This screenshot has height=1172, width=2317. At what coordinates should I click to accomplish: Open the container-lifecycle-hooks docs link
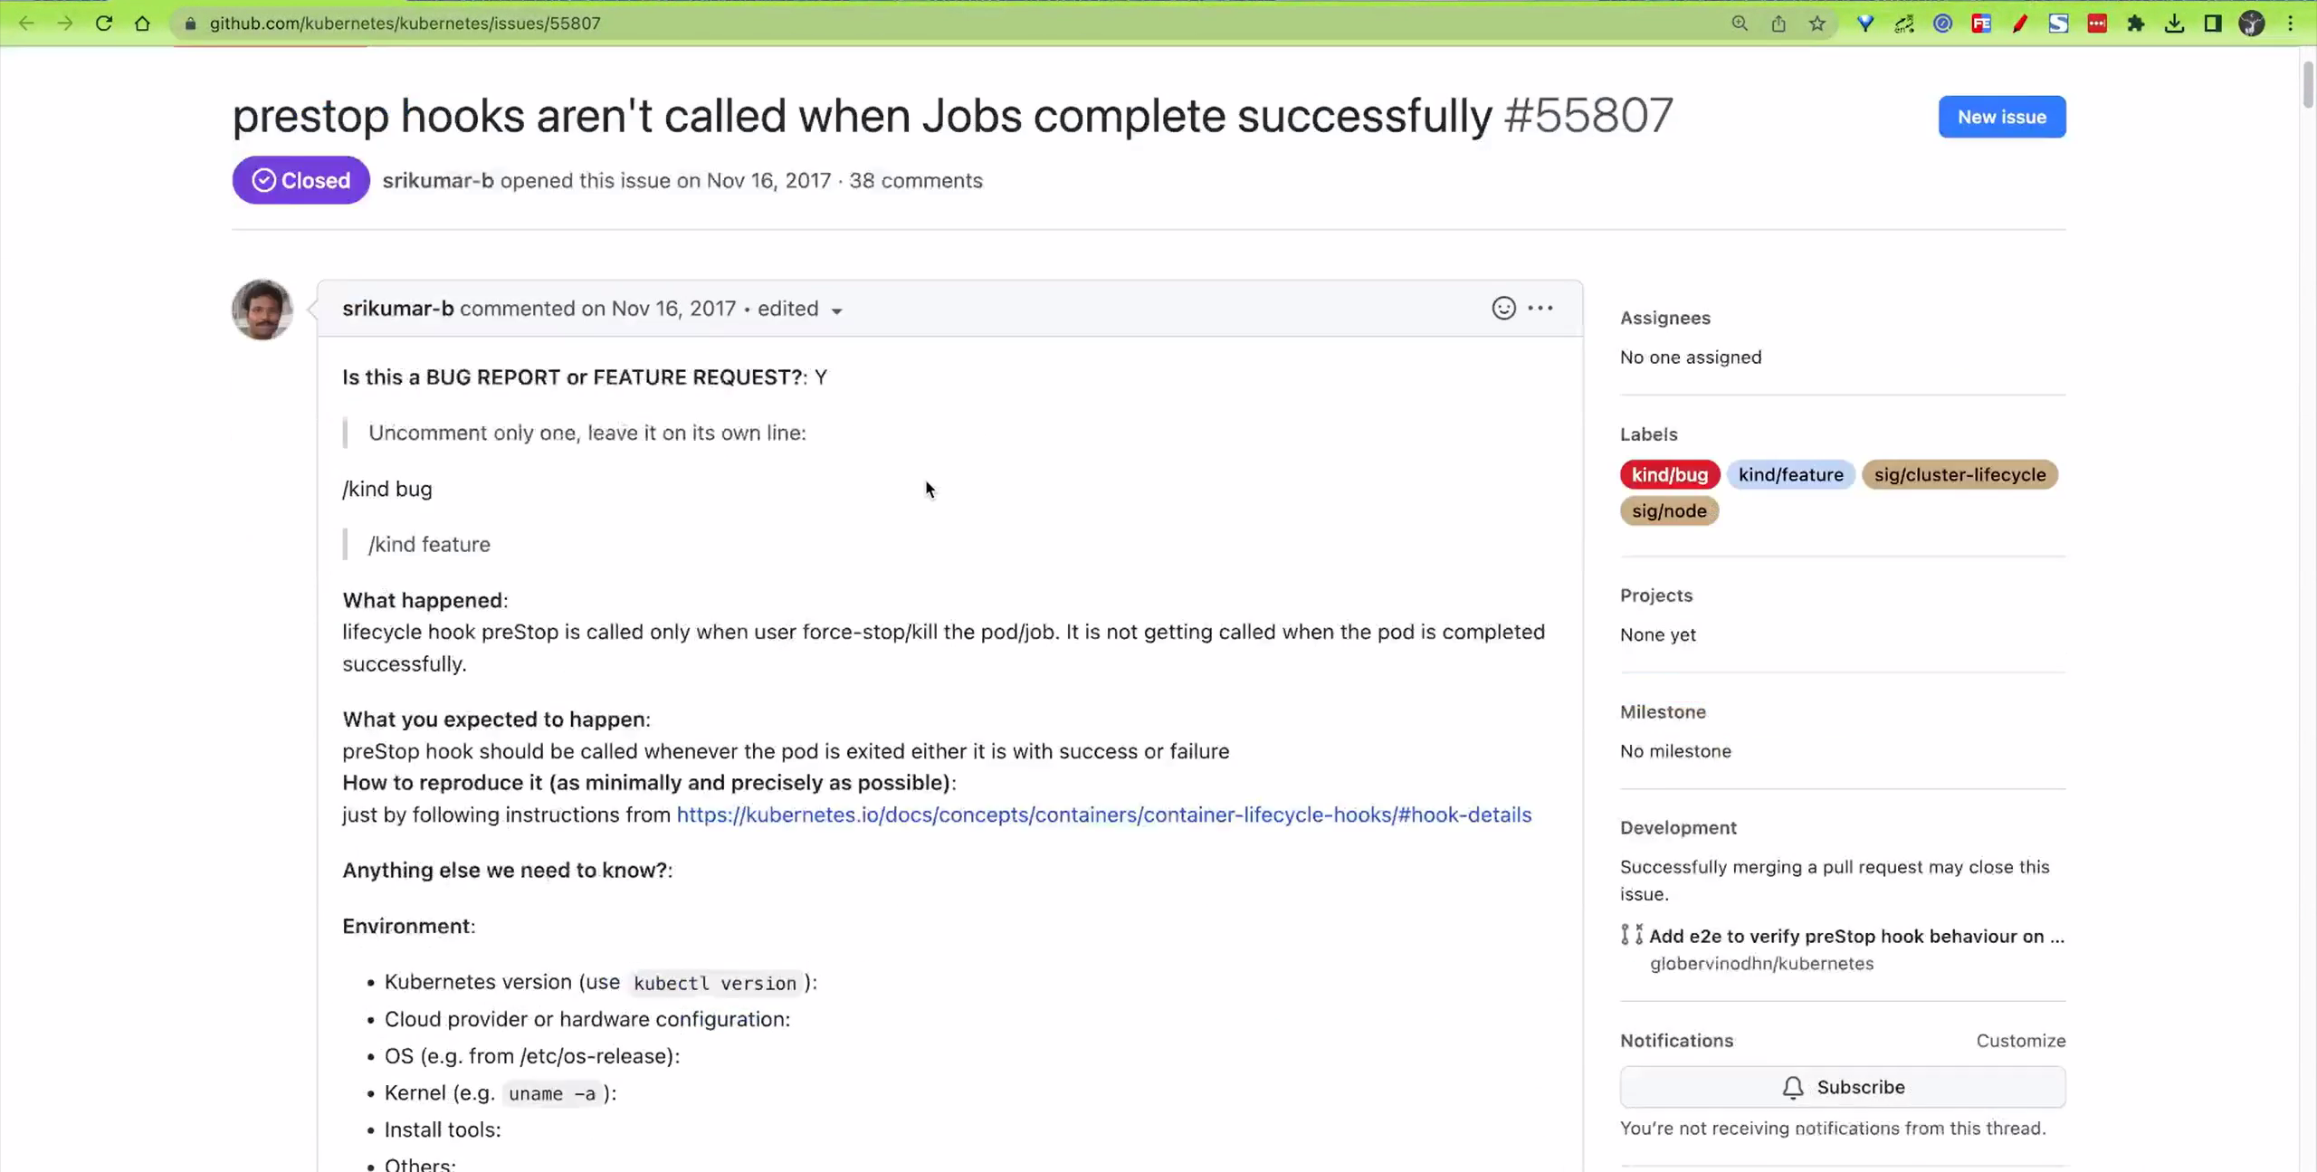(1103, 815)
